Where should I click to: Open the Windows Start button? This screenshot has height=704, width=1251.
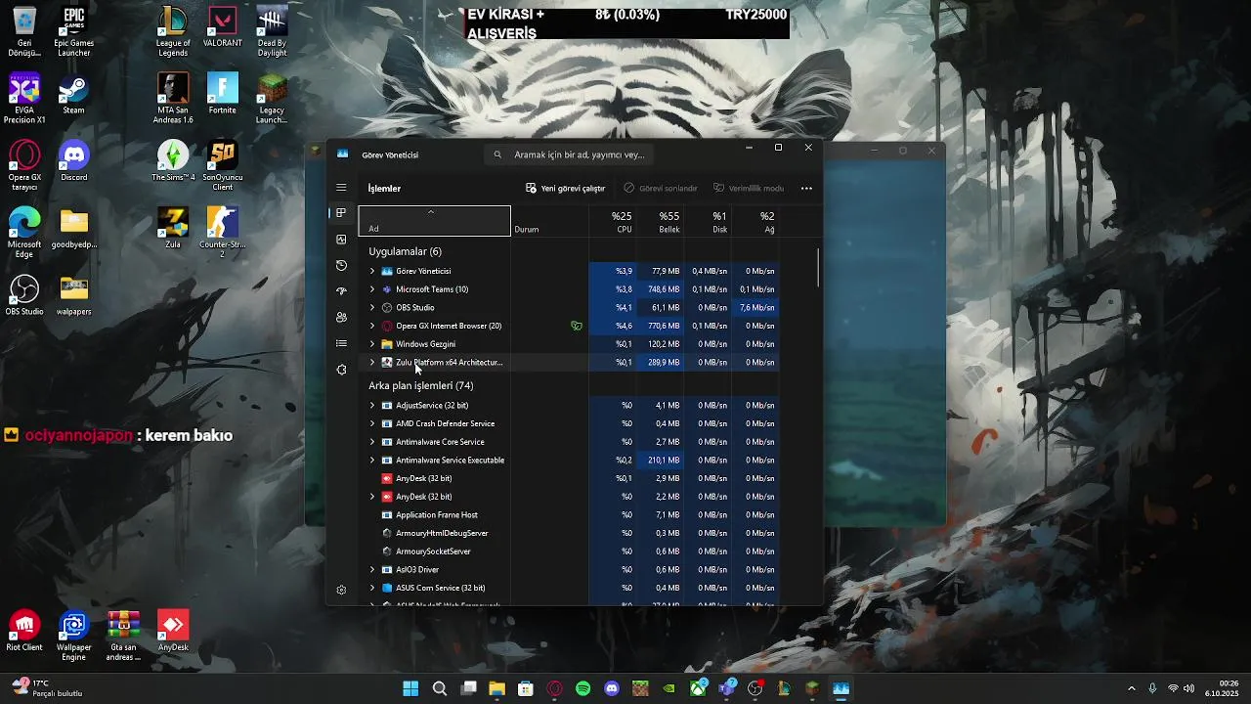click(x=410, y=688)
